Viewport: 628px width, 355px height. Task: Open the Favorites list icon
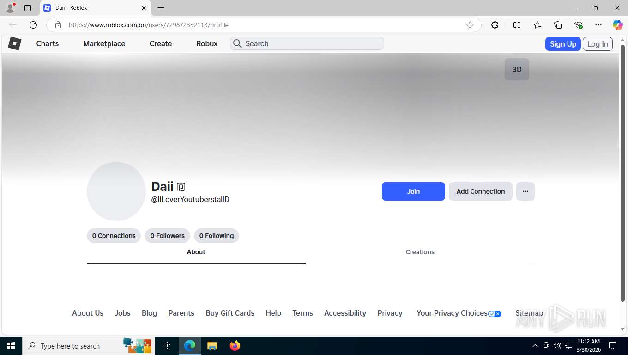click(537, 25)
